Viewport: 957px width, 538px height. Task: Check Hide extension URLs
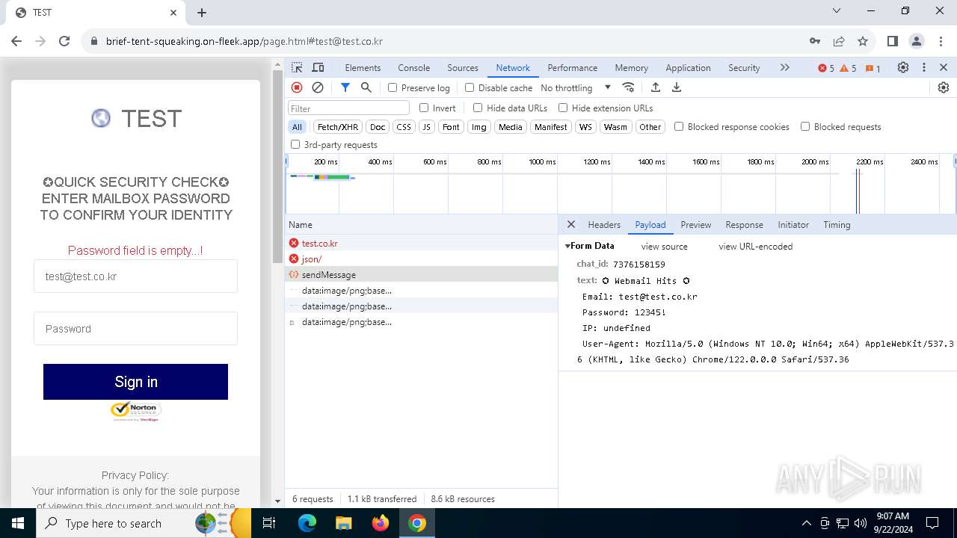563,108
